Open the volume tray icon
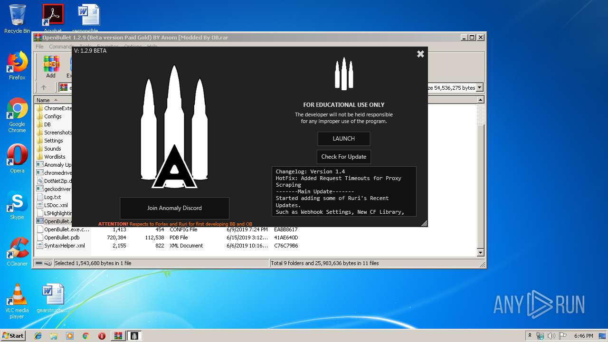608x342 pixels. click(x=551, y=336)
